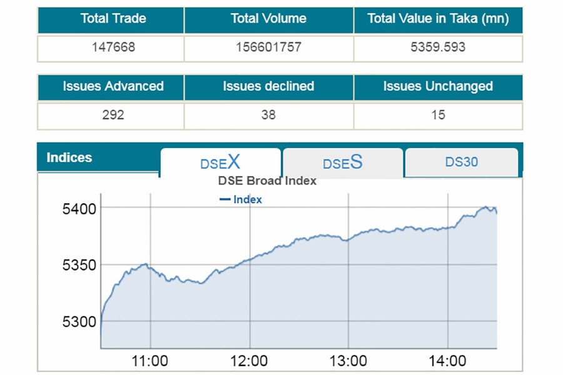Image resolution: width=563 pixels, height=375 pixels.
Task: Select the total trade value 147668
Action: [x=113, y=47]
